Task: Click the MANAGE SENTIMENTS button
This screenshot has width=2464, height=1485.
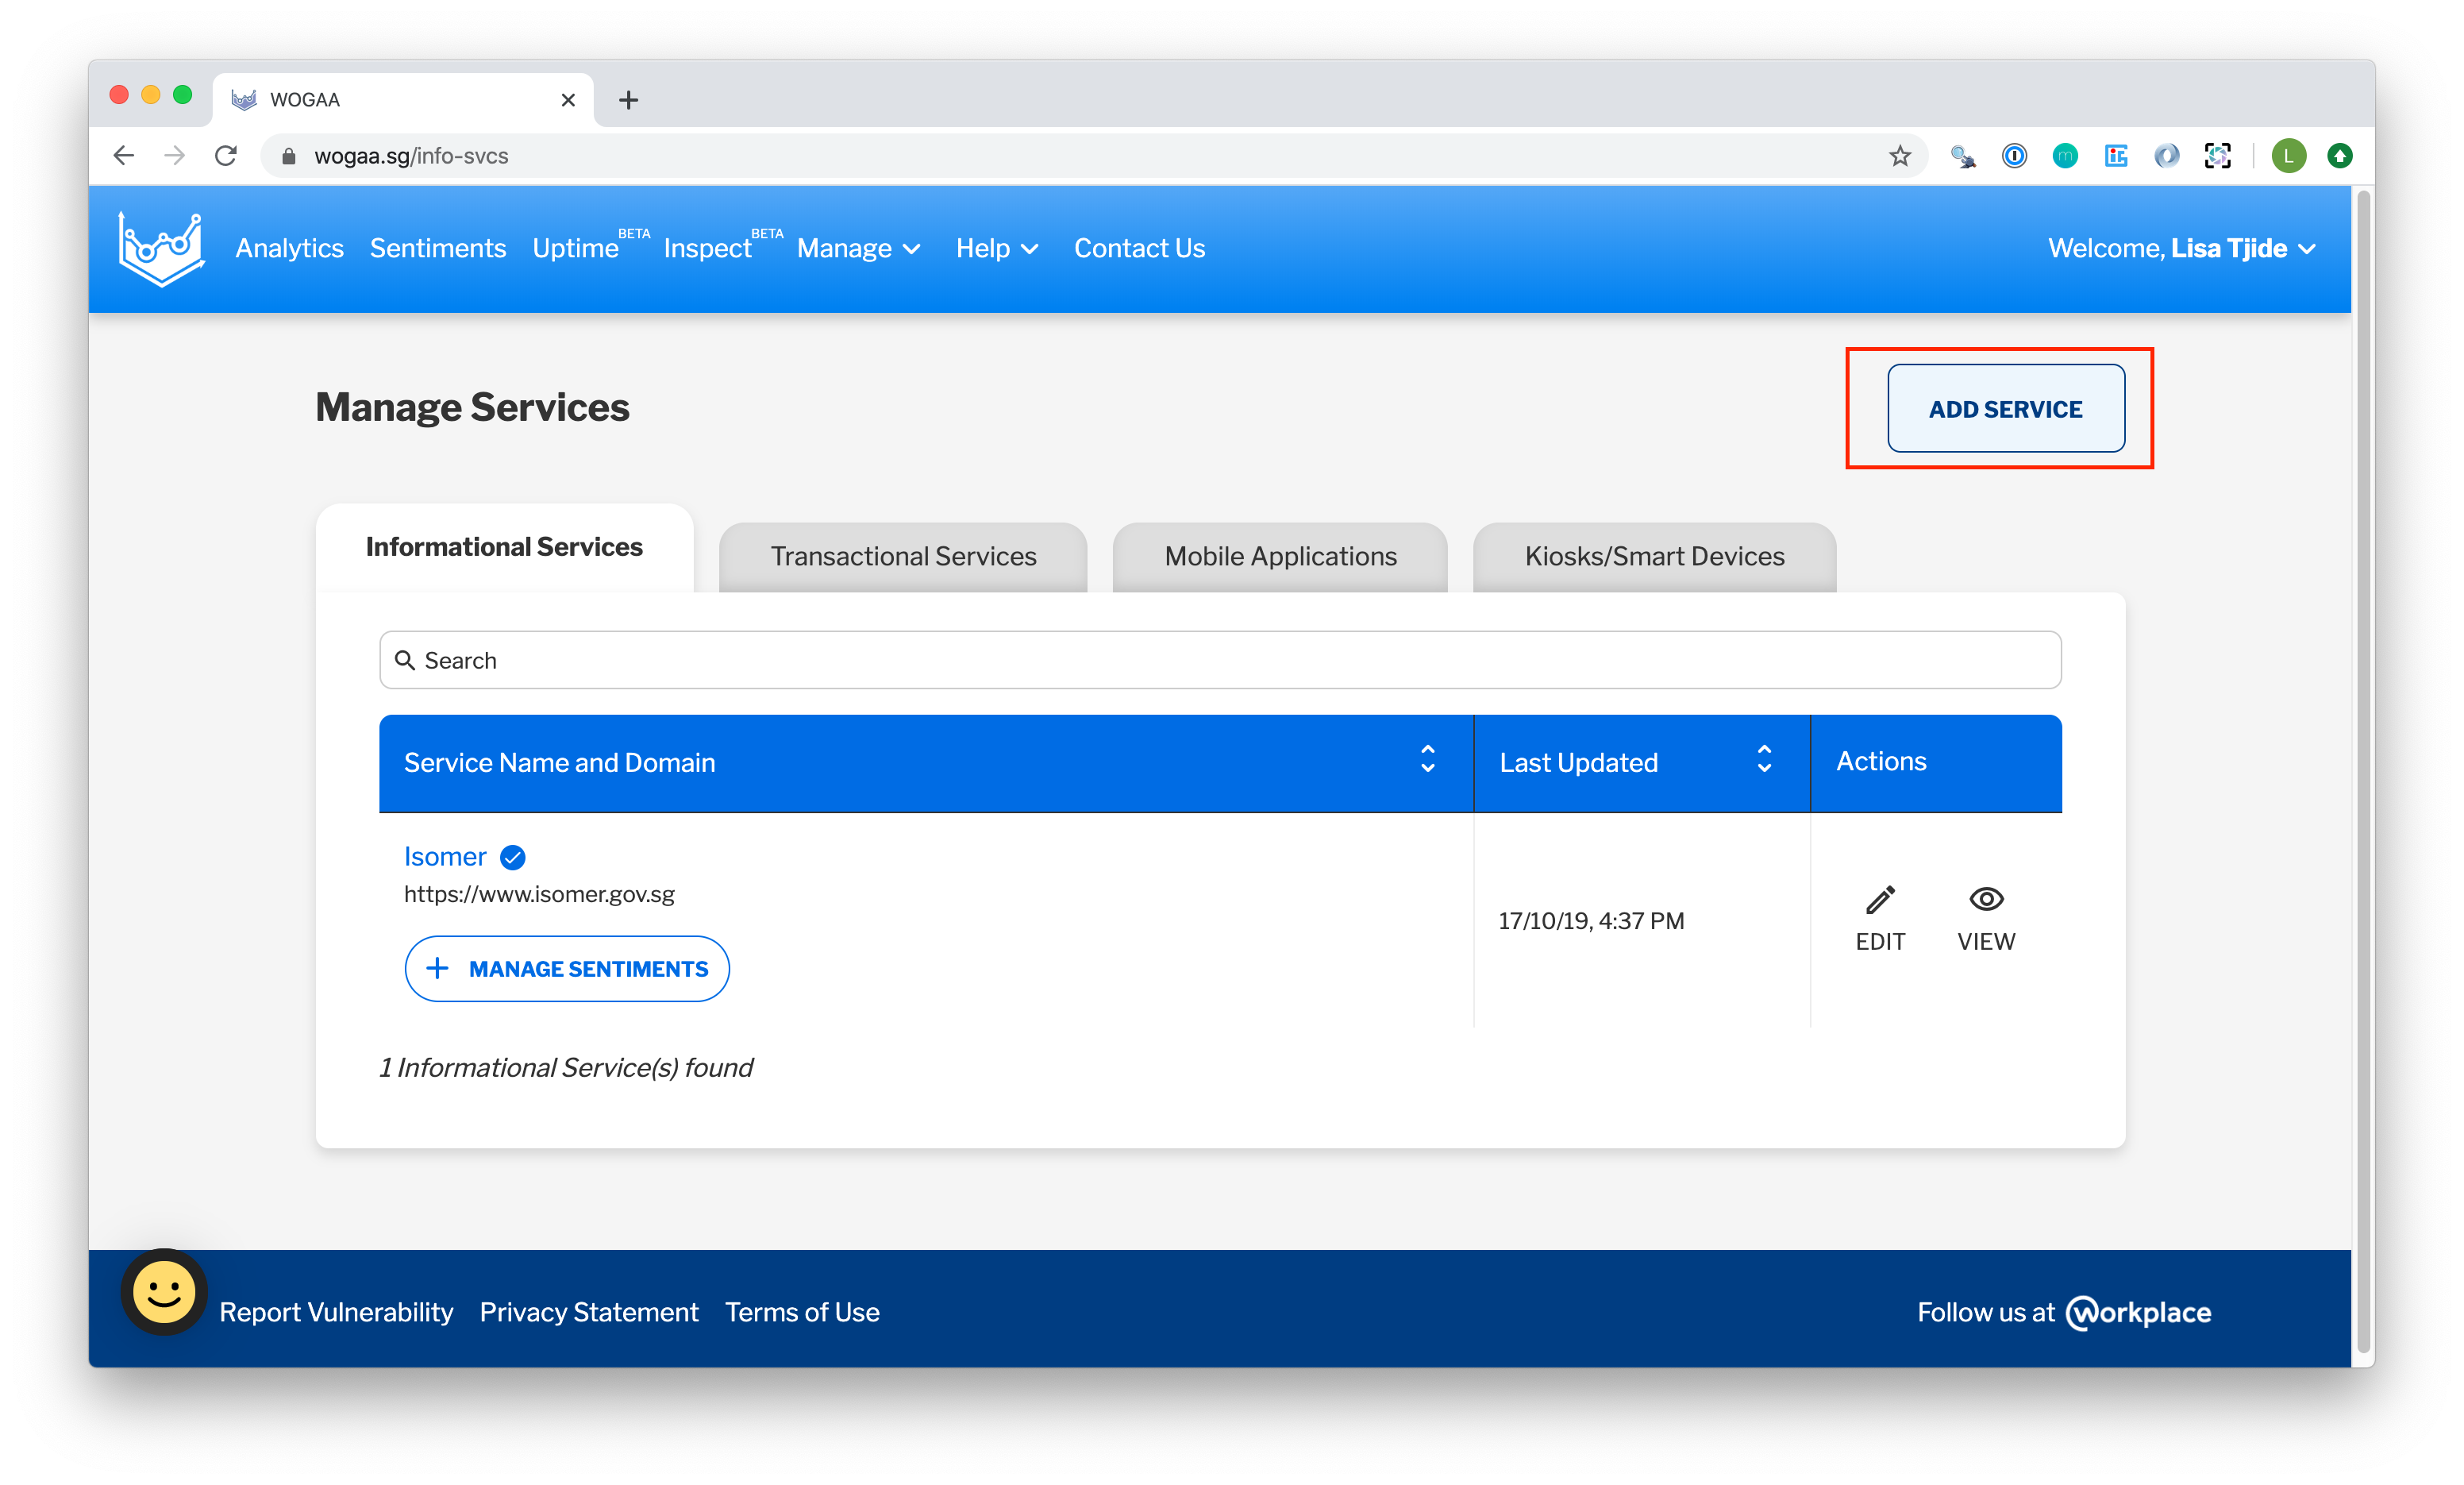Action: tap(567, 969)
